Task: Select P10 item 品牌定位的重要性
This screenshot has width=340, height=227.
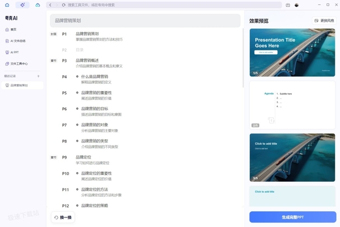Action: click(x=96, y=173)
